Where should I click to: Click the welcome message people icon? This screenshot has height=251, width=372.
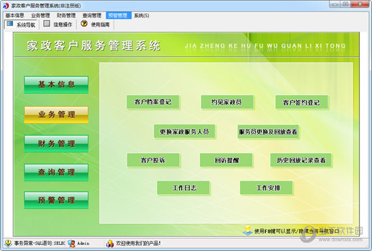click(110, 243)
